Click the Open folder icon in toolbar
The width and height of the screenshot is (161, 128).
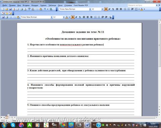tap(7, 9)
